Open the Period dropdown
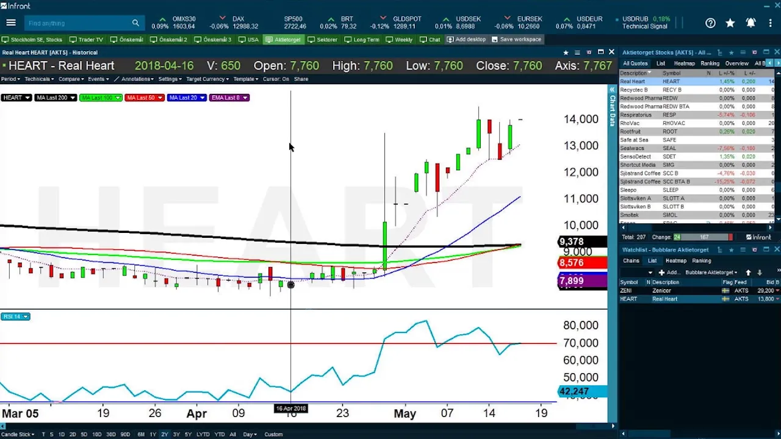The image size is (781, 439). (x=10, y=79)
